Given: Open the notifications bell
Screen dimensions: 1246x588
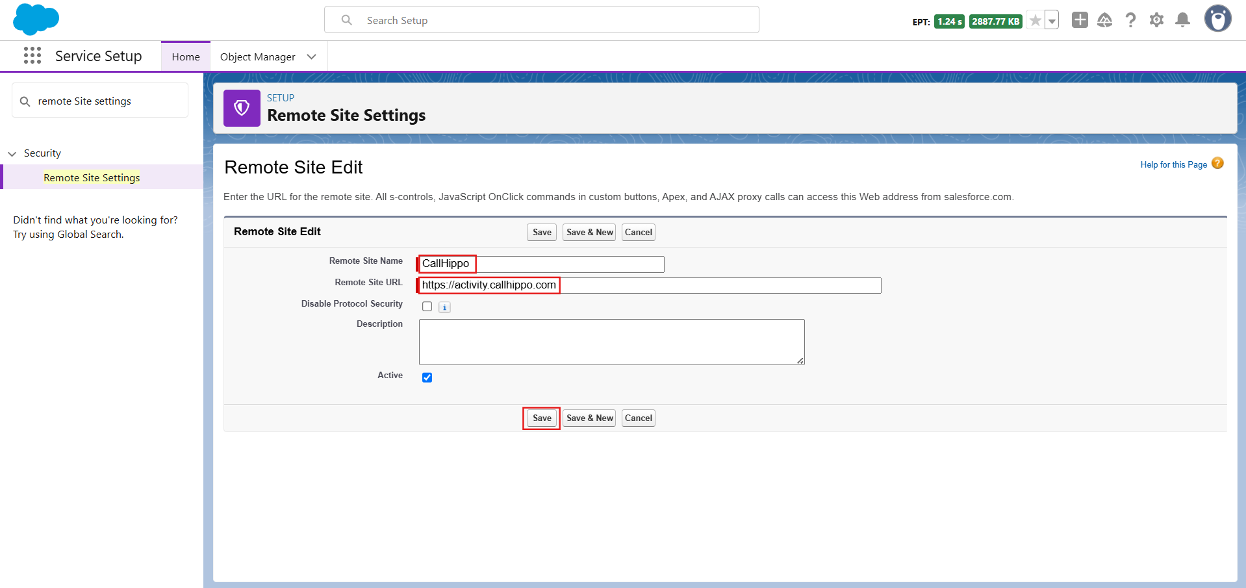Looking at the screenshot, I should pos(1183,20).
